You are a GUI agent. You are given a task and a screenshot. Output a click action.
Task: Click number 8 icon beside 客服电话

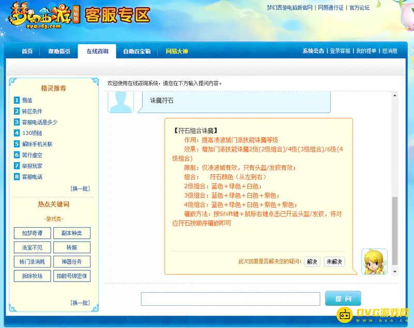point(17,177)
